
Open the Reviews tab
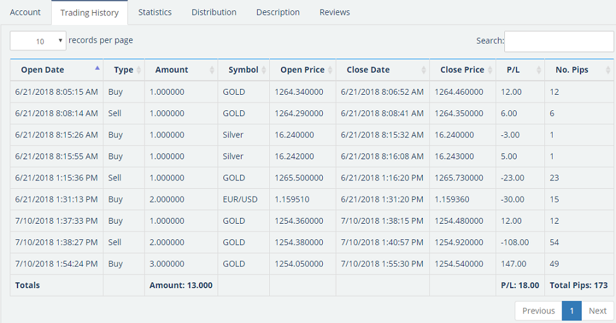point(334,12)
